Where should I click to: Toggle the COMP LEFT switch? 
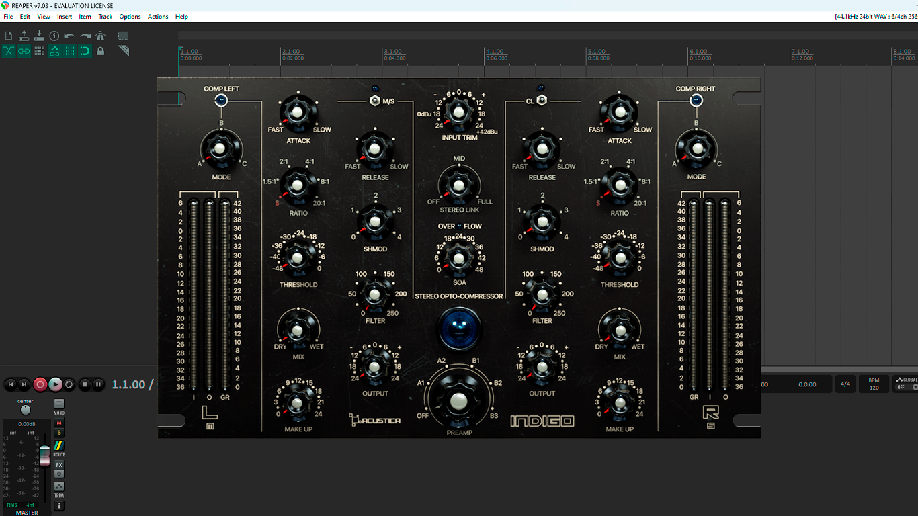click(221, 101)
